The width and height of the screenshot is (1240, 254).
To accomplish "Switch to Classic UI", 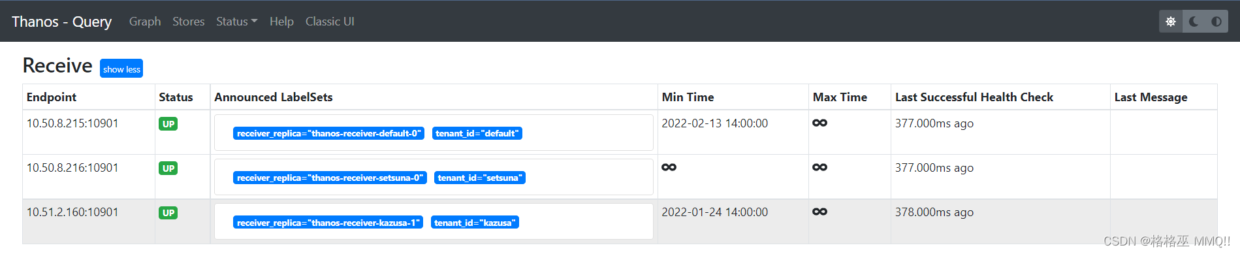I will pyautogui.click(x=330, y=22).
